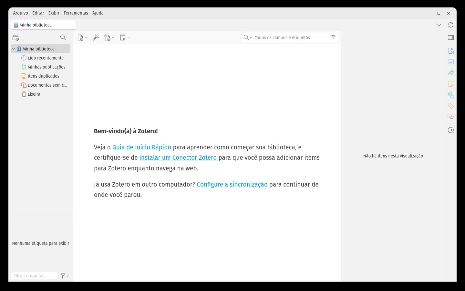Screen dimensions: 465x291
Task: Expand the tab list chevron at top right
Action: 439,25
